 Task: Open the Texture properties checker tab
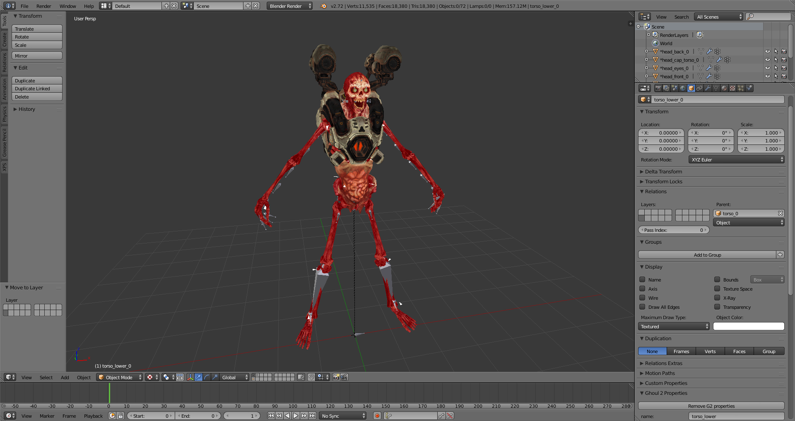732,88
